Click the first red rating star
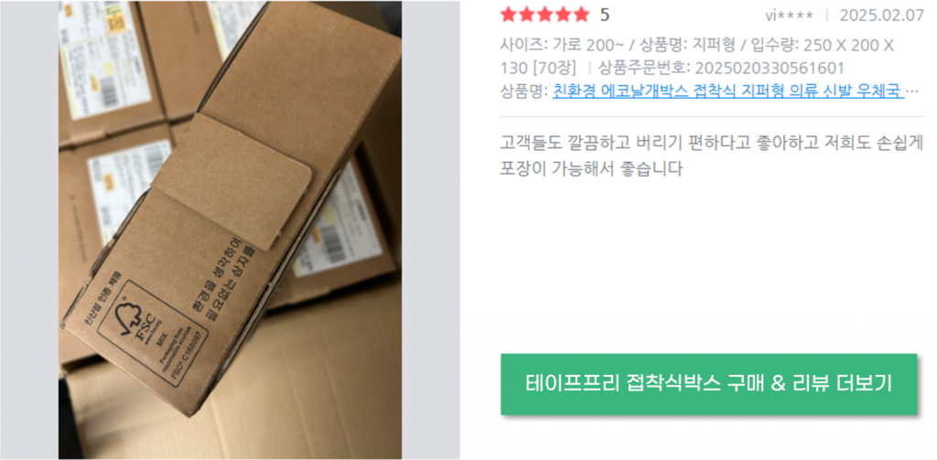The height and width of the screenshot is (460, 937). click(x=509, y=15)
